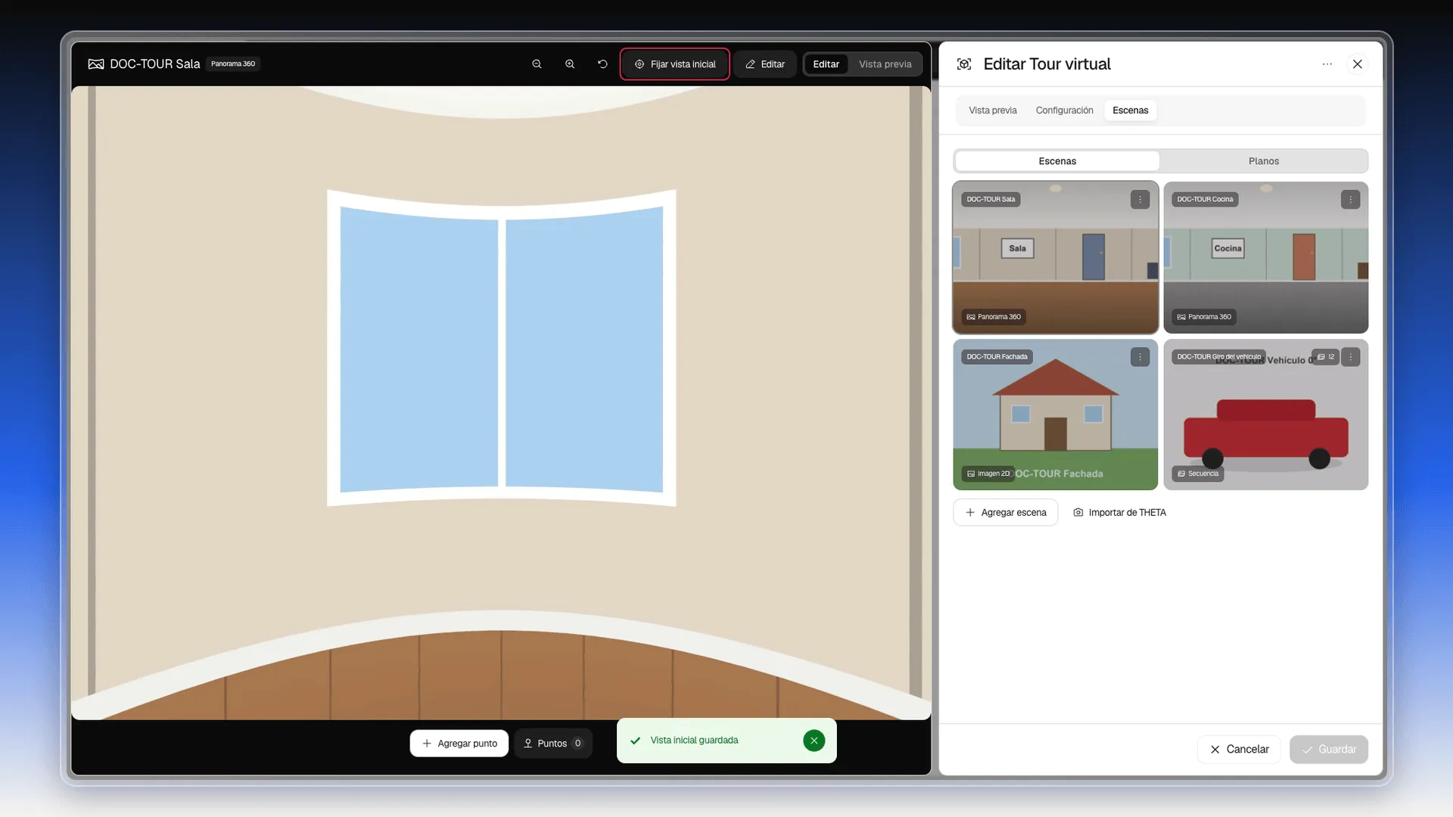Screen dimensions: 1453x817
Task: Open the Vista previa tab
Action: [x=992, y=110]
